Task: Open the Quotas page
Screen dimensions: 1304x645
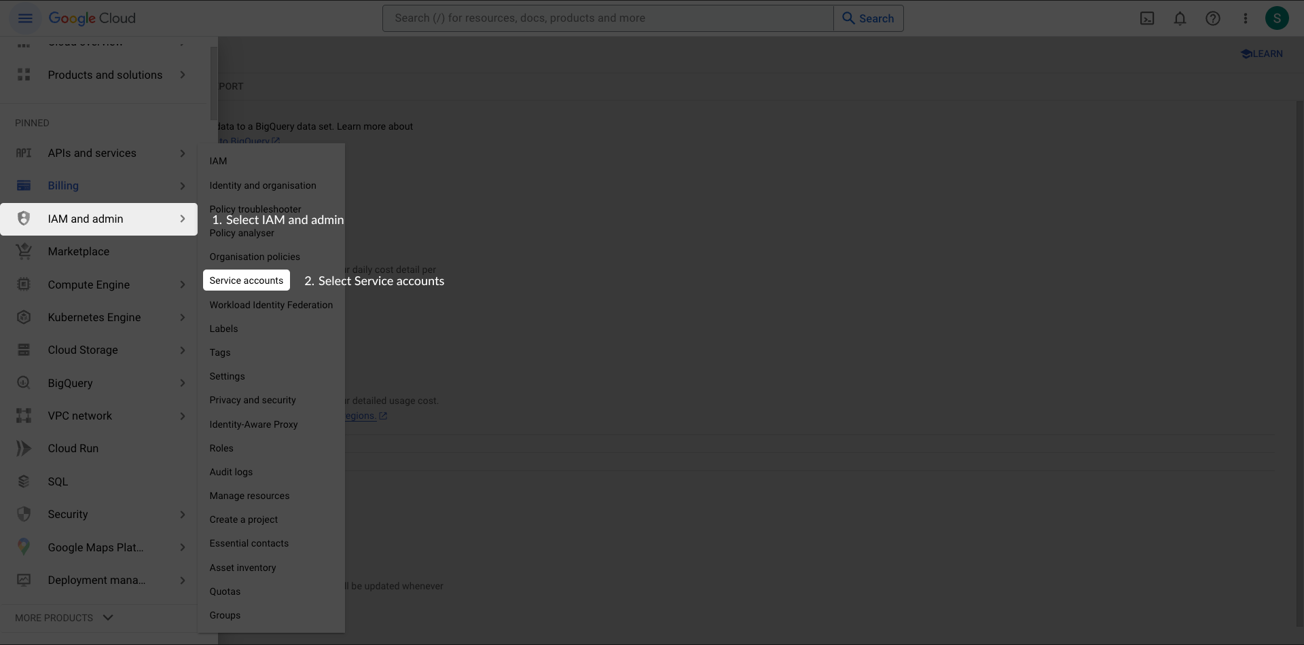Action: pyautogui.click(x=225, y=591)
